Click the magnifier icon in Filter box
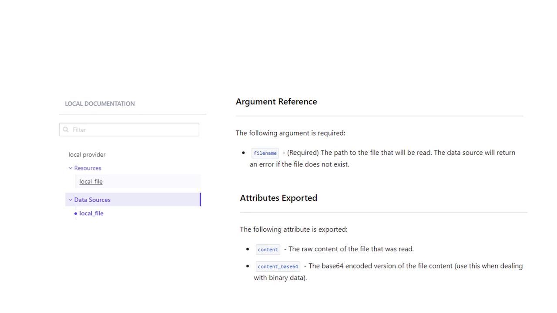Screen dimensions: 557x313 [x=66, y=130]
